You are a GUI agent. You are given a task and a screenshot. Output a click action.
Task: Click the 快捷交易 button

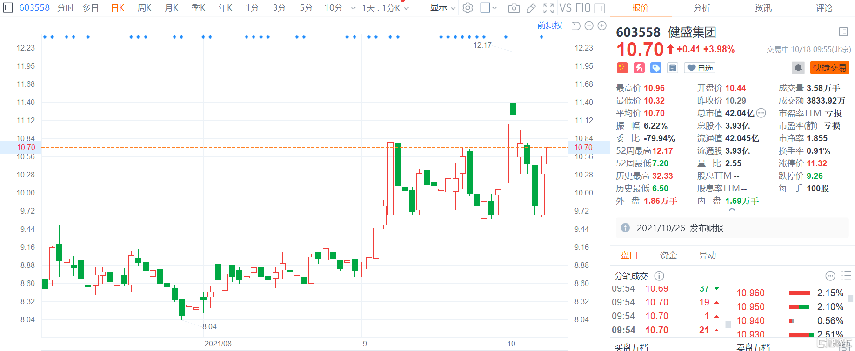[x=830, y=68]
